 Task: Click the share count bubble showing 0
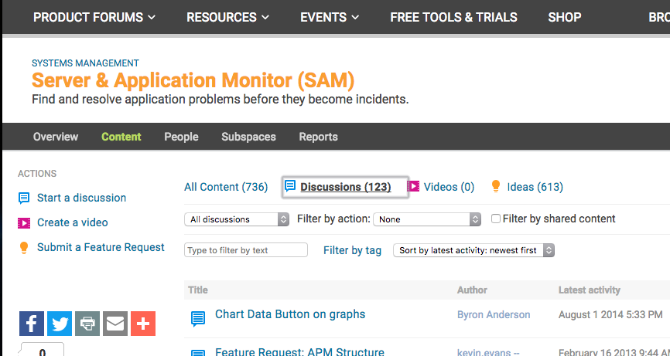point(43,350)
